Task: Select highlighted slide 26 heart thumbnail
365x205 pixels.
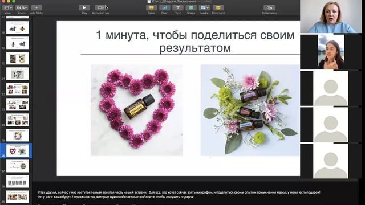Action: click(18, 150)
